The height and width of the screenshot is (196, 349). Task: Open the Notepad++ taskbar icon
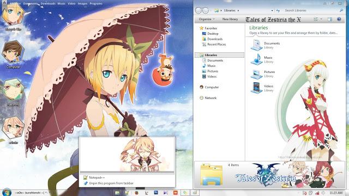tap(127, 193)
